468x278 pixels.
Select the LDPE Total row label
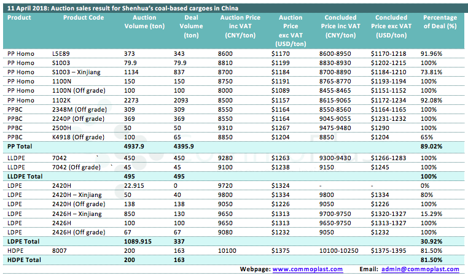point(24,242)
